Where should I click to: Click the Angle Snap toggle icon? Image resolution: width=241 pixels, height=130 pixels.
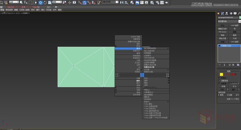(84, 3)
